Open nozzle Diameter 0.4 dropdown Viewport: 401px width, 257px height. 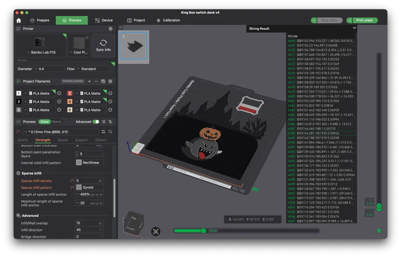point(49,69)
